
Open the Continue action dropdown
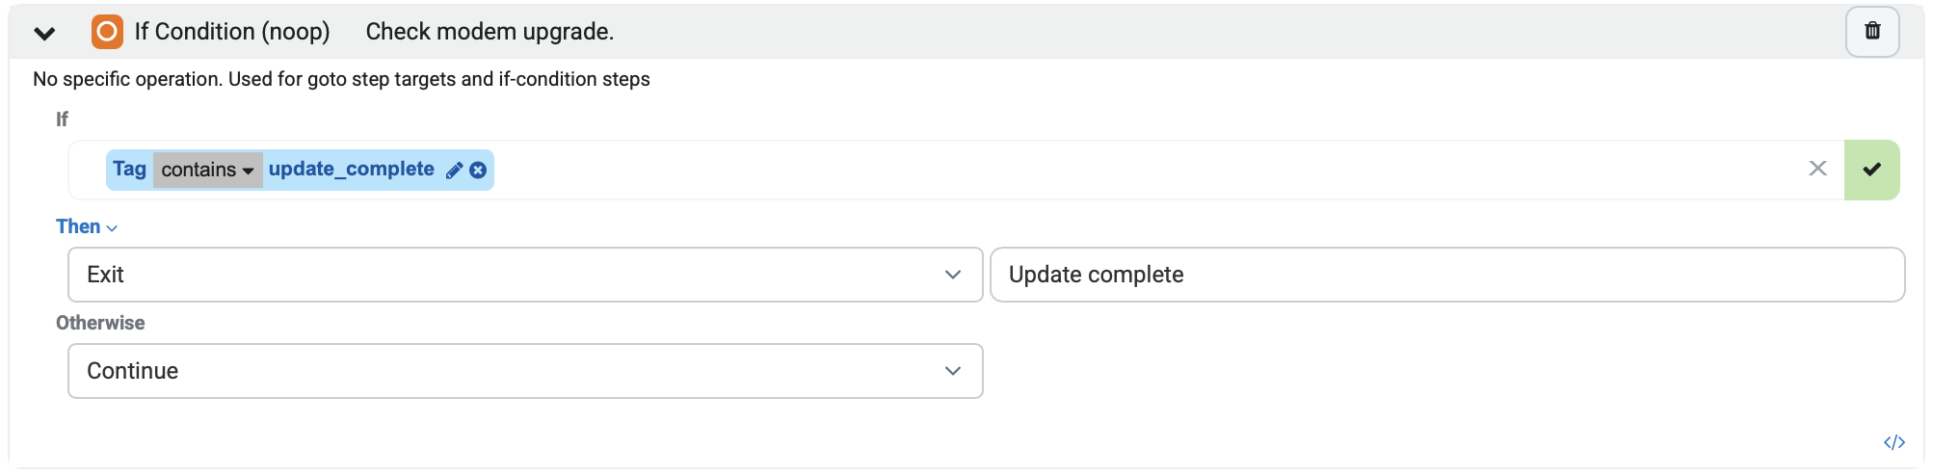[525, 371]
